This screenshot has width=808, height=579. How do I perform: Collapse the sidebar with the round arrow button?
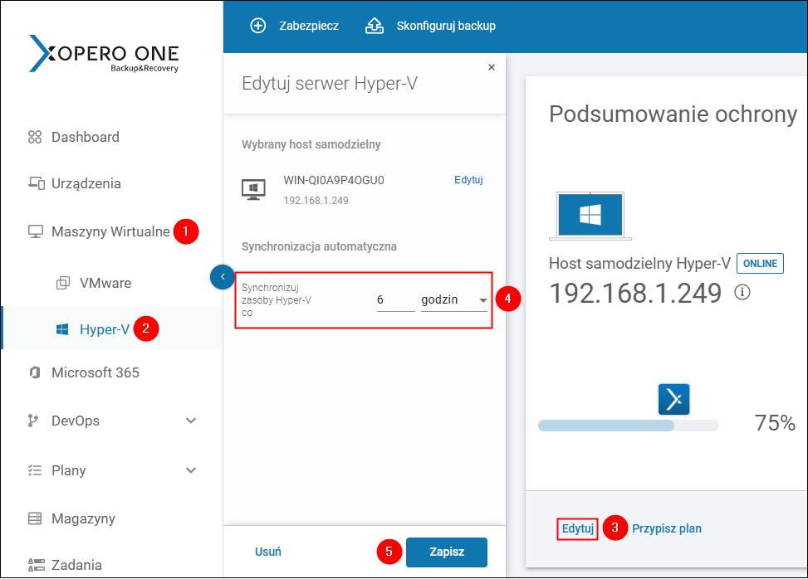tap(223, 277)
